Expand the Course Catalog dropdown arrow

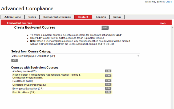tap(138, 56)
